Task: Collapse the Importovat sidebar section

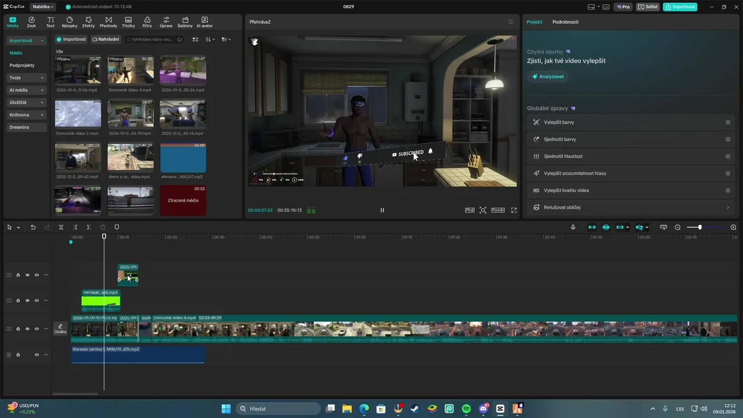Action: [42, 41]
